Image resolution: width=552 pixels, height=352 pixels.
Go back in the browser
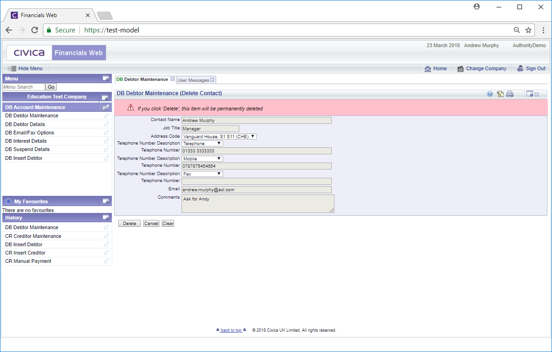[9, 30]
